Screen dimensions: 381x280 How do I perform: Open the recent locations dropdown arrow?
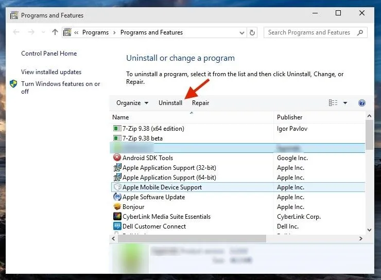43,32
